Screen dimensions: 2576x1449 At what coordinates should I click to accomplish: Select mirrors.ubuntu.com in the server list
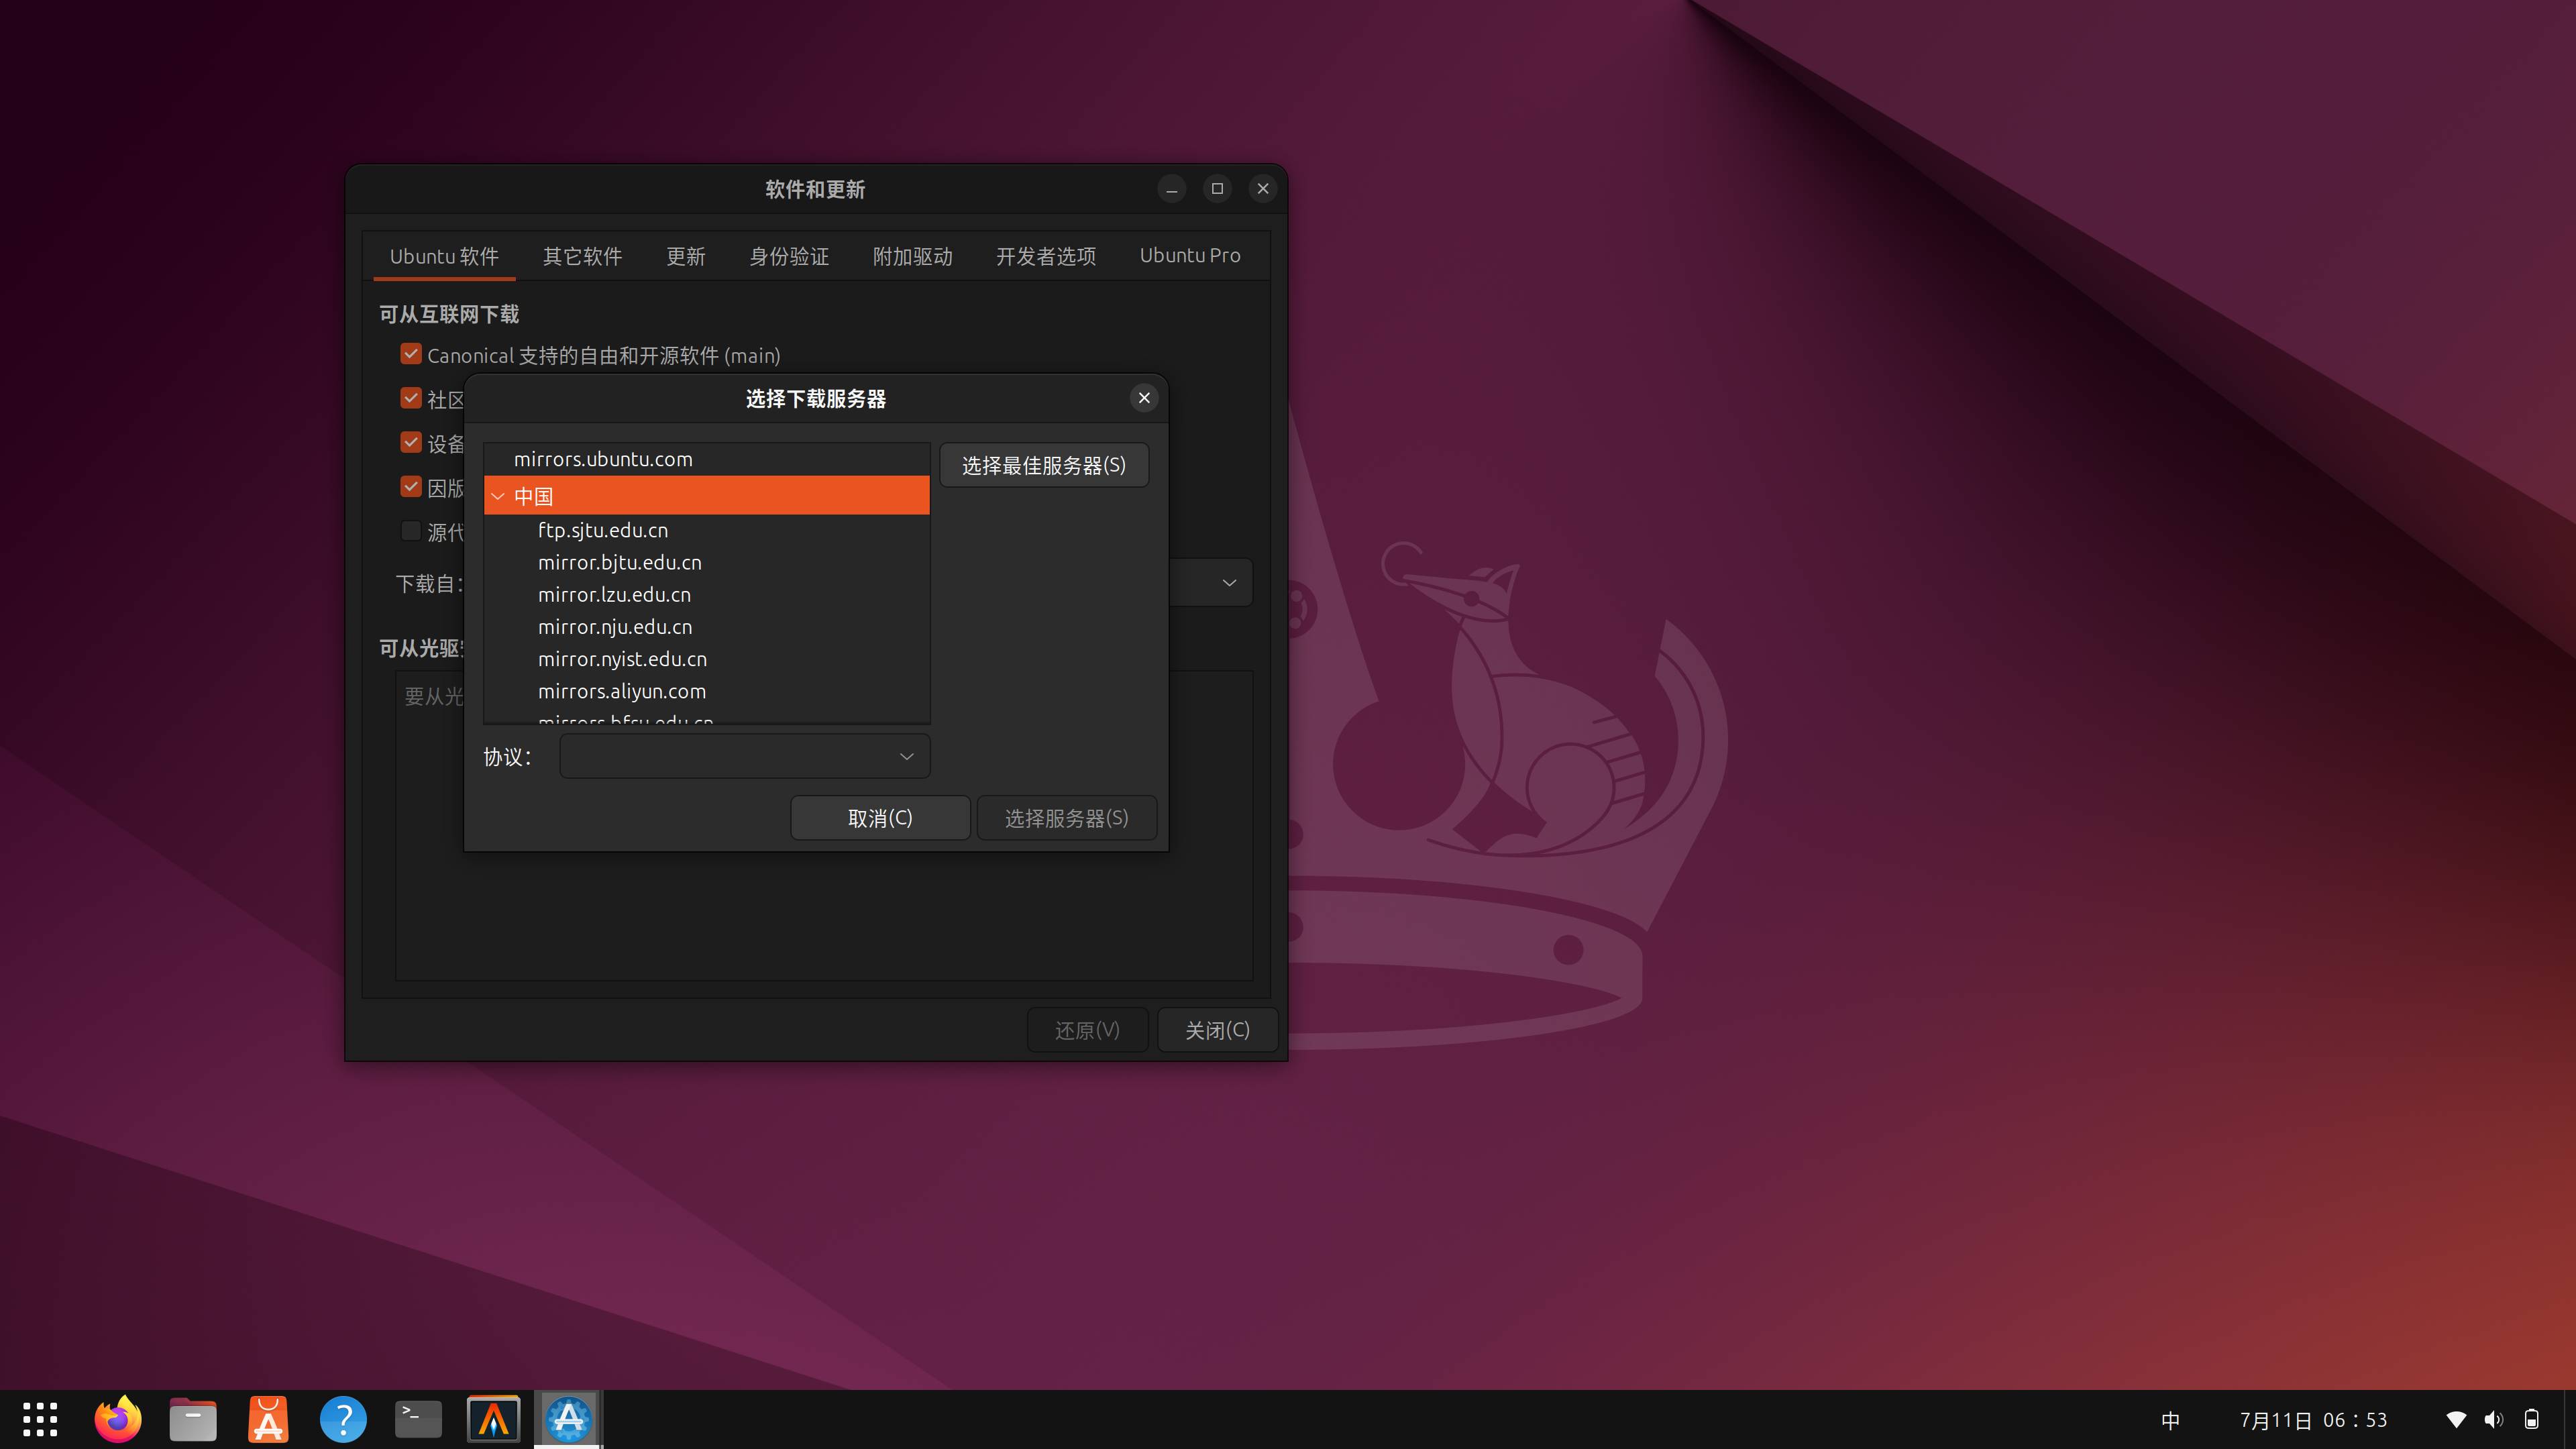click(707, 459)
